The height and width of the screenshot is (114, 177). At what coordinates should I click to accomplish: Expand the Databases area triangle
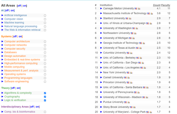pyautogui.click(x=2, y=52)
